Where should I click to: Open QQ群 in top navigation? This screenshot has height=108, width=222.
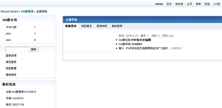(217, 4)
